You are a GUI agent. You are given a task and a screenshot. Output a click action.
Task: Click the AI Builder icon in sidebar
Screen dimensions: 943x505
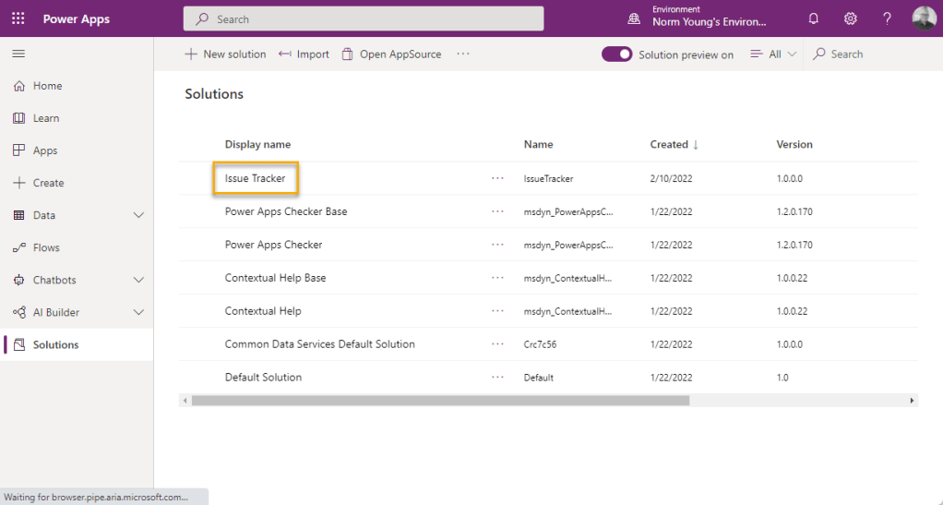click(19, 312)
